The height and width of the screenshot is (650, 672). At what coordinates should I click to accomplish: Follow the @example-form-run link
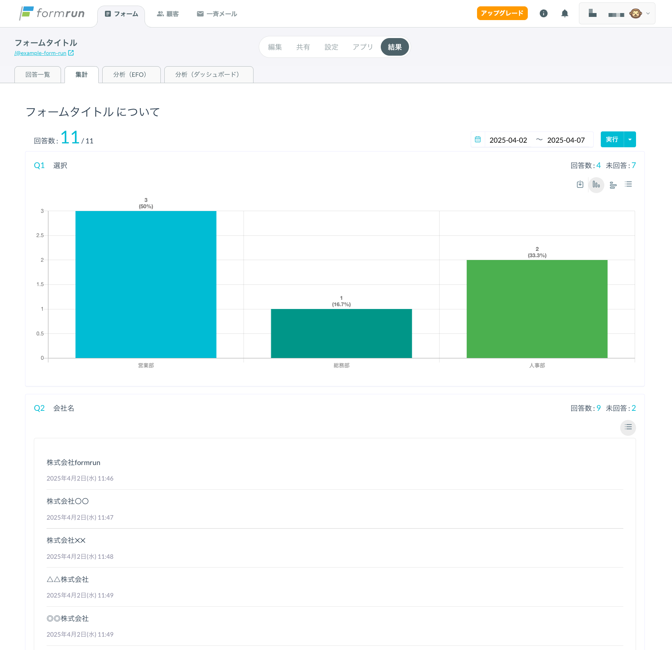pyautogui.click(x=41, y=53)
